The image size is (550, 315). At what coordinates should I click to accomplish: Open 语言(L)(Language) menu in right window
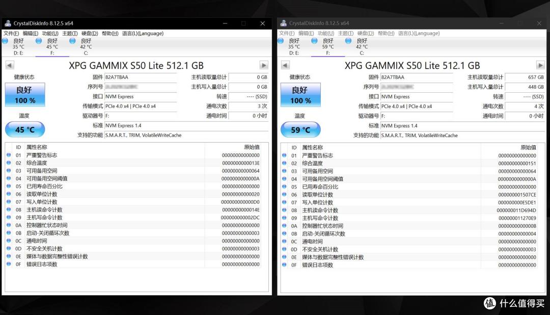(419, 33)
